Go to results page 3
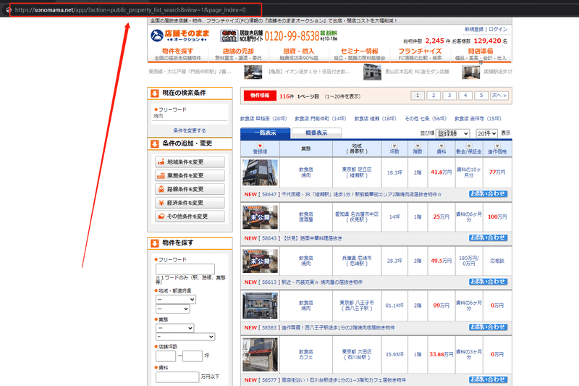The height and width of the screenshot is (386, 579). 449,96
